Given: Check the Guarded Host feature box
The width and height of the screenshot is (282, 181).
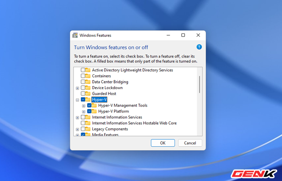Looking at the screenshot, I should pos(83,94).
